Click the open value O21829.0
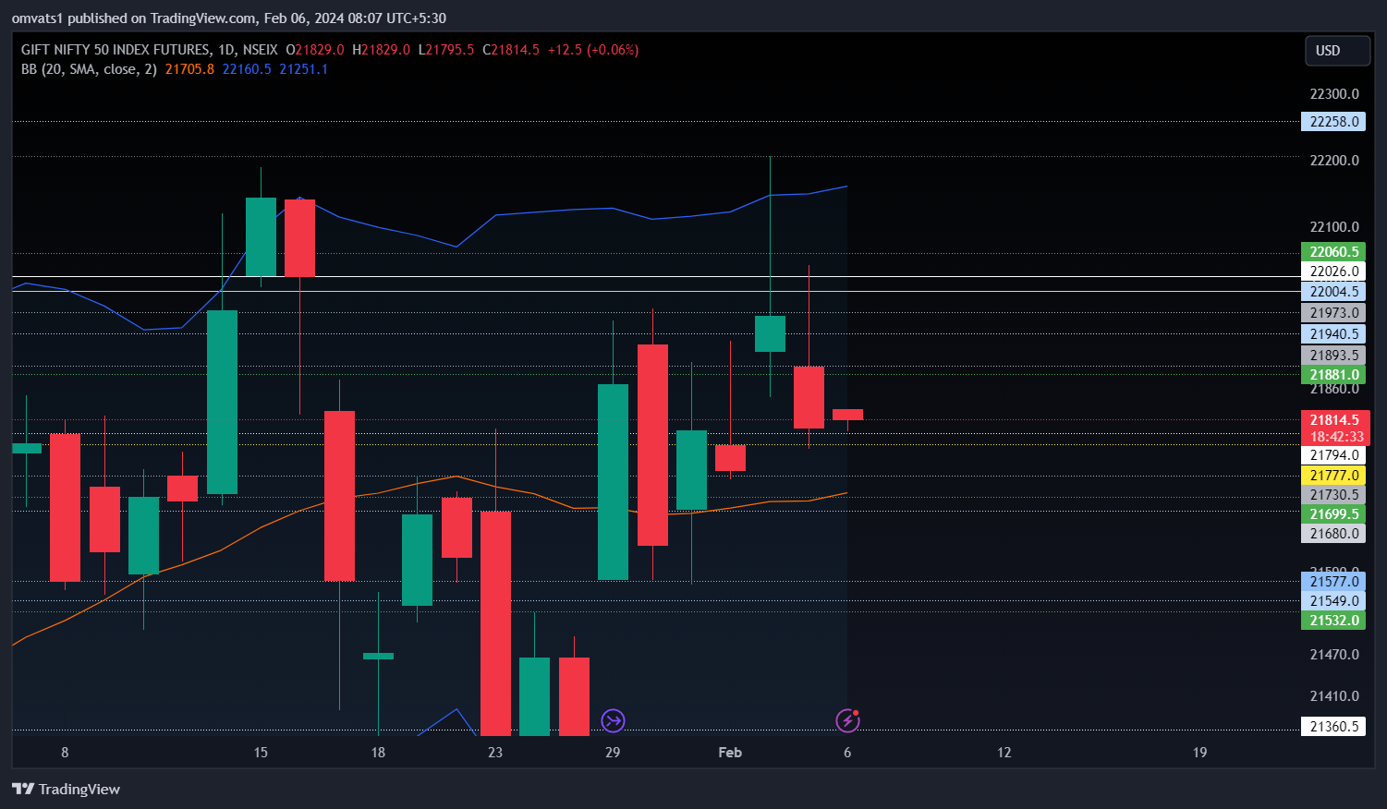 click(x=315, y=50)
